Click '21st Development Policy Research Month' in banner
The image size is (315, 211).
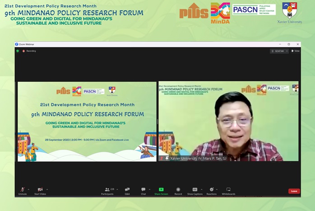[x=51, y=6]
